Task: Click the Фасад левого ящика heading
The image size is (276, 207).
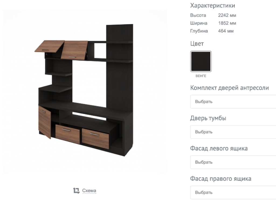Action: coord(219,148)
